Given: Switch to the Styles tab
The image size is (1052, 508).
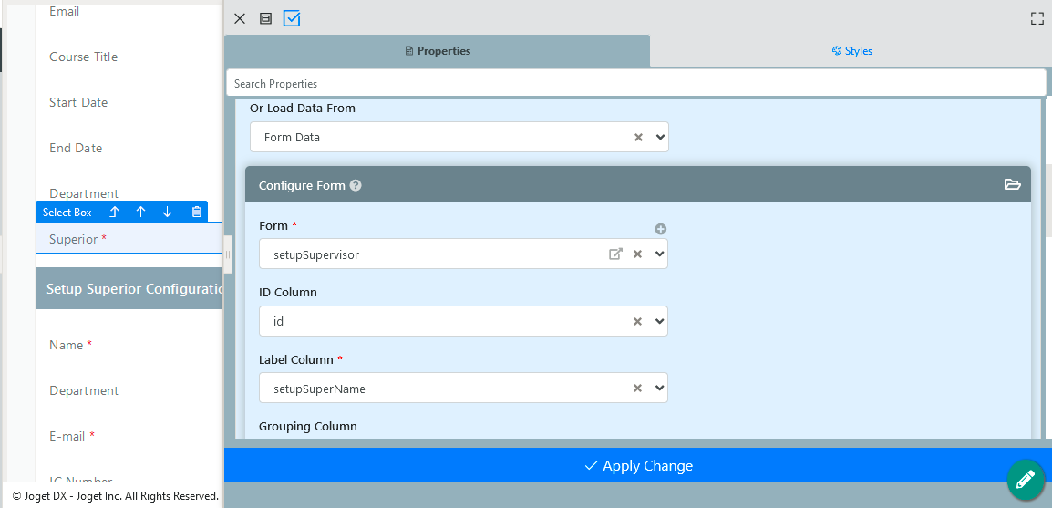Looking at the screenshot, I should click(851, 51).
